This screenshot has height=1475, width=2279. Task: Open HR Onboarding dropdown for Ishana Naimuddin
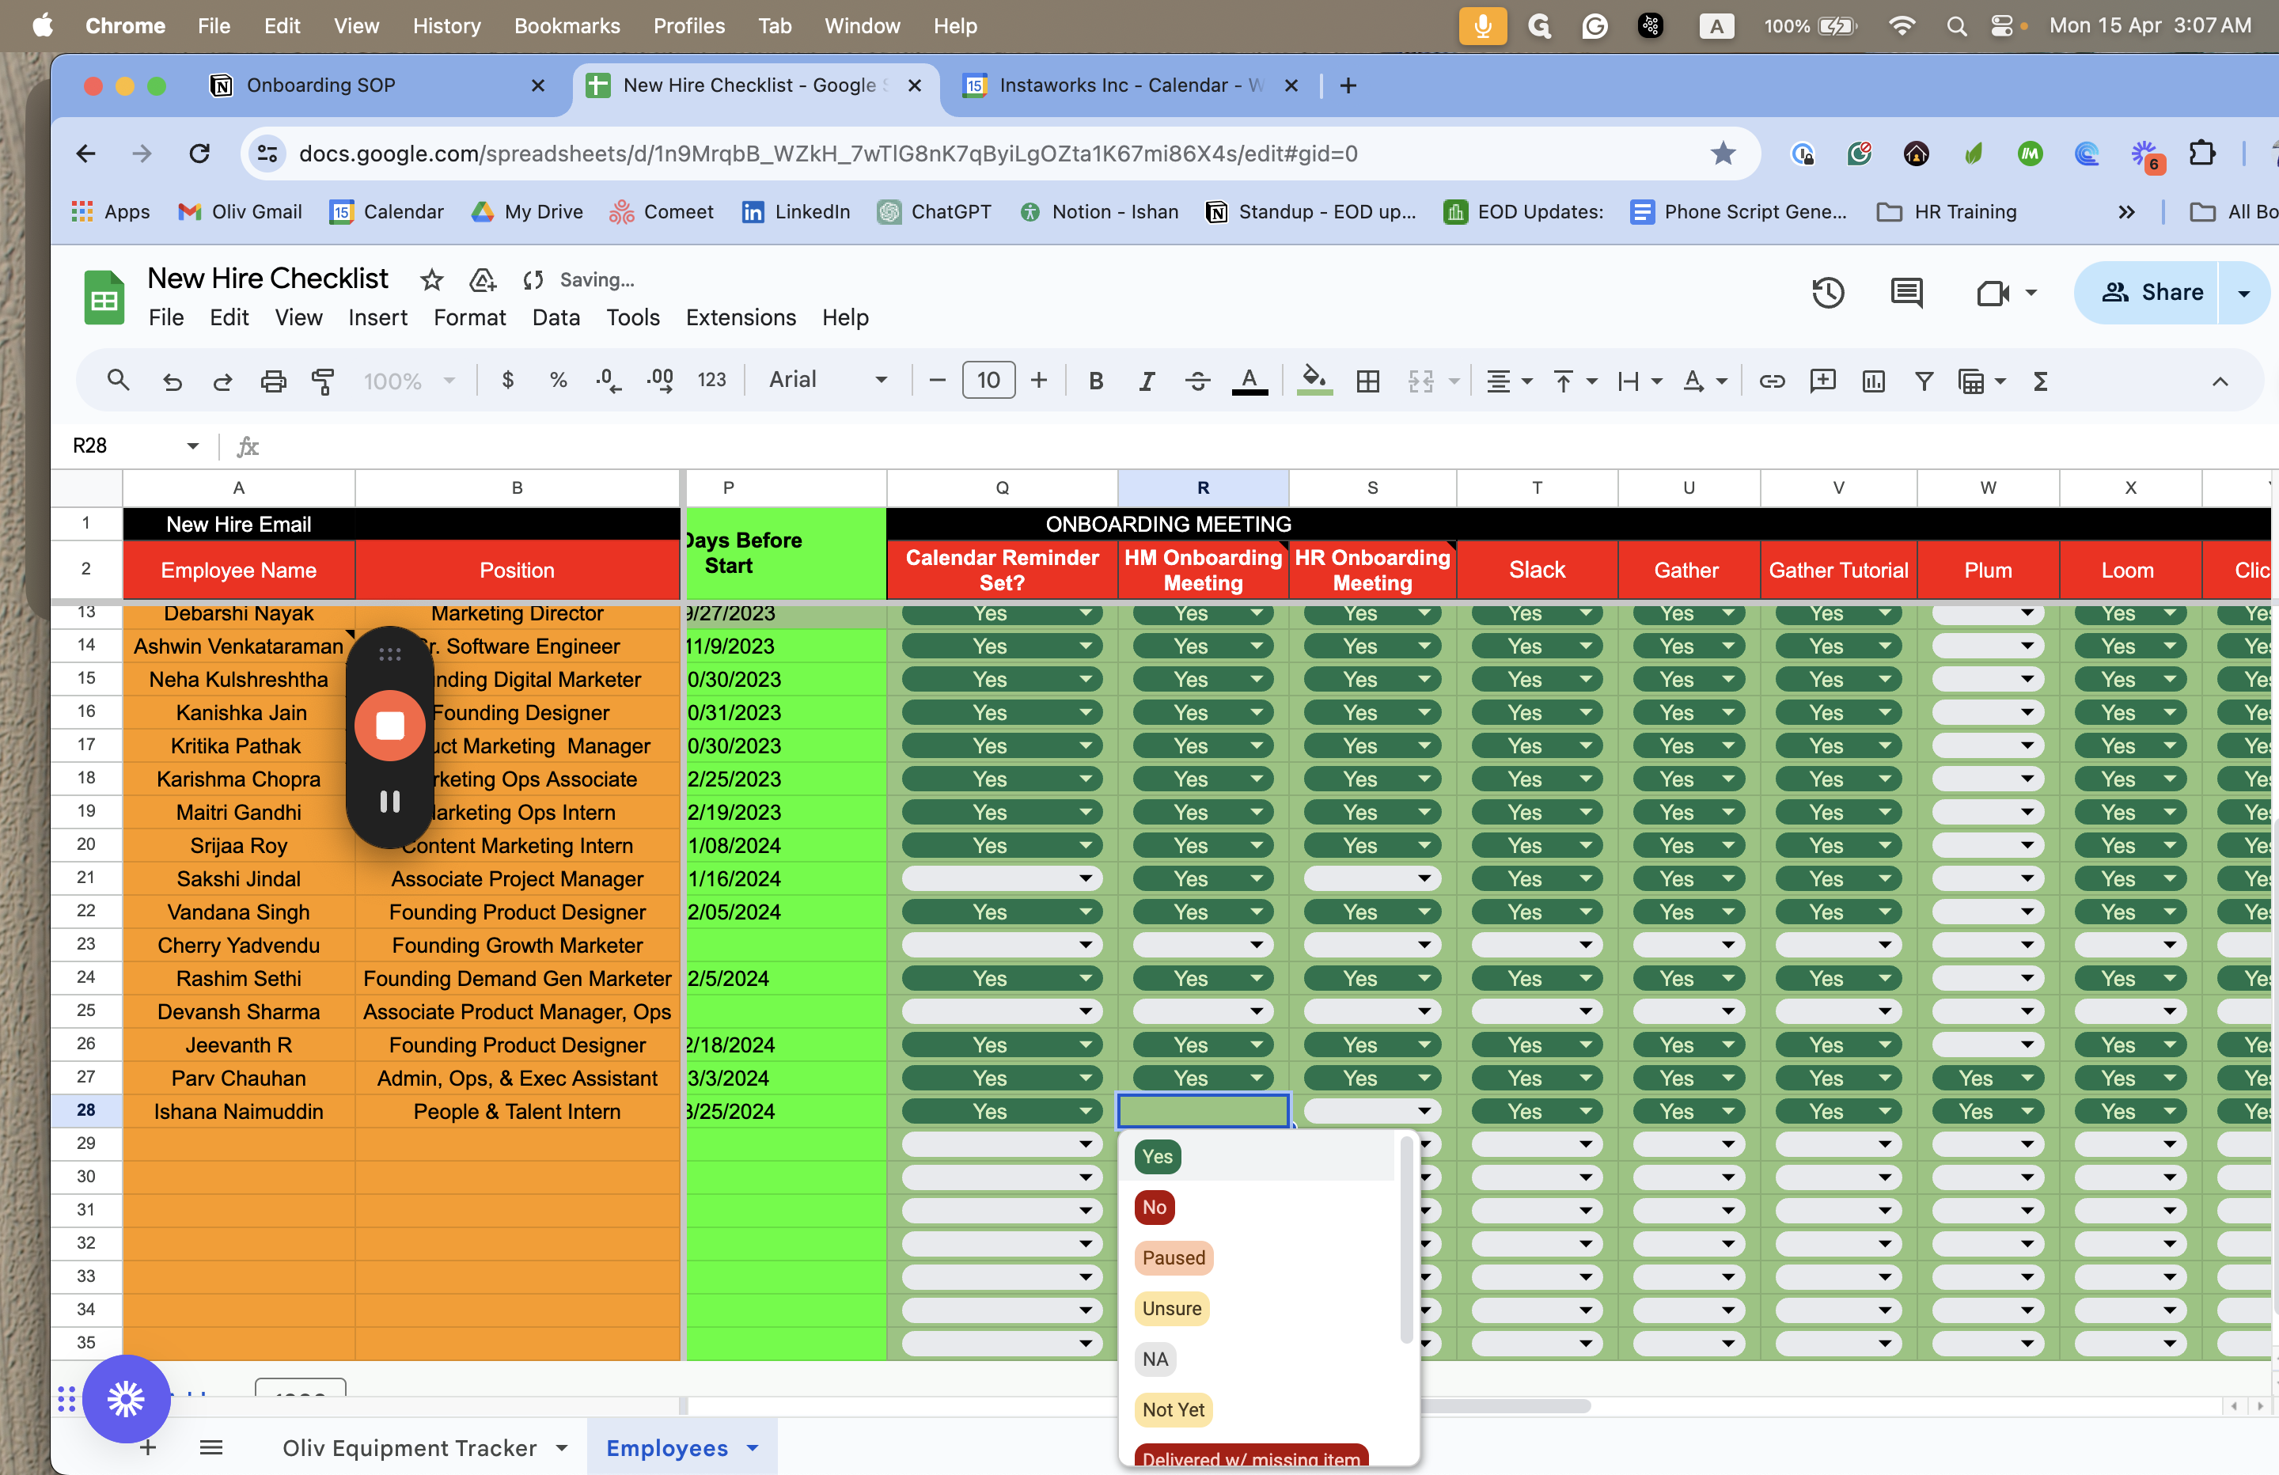pos(1423,1111)
